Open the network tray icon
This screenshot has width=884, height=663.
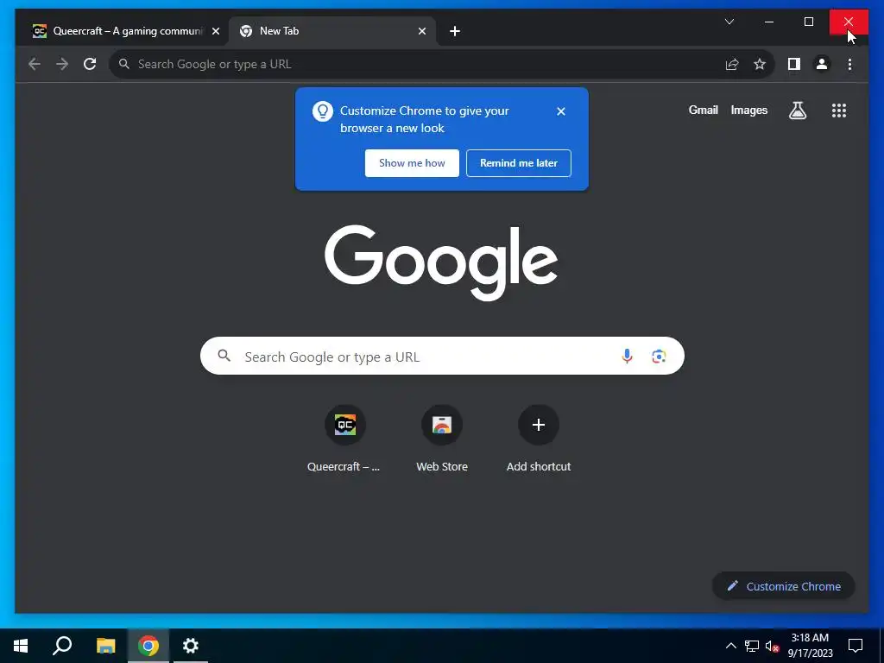click(752, 646)
